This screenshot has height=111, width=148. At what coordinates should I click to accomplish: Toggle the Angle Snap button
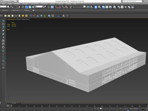pos(60,7)
